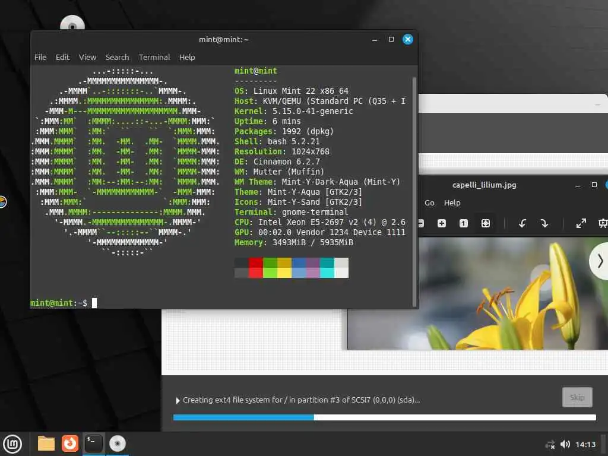
Task: Launch Firefox from the panel
Action: (70, 444)
